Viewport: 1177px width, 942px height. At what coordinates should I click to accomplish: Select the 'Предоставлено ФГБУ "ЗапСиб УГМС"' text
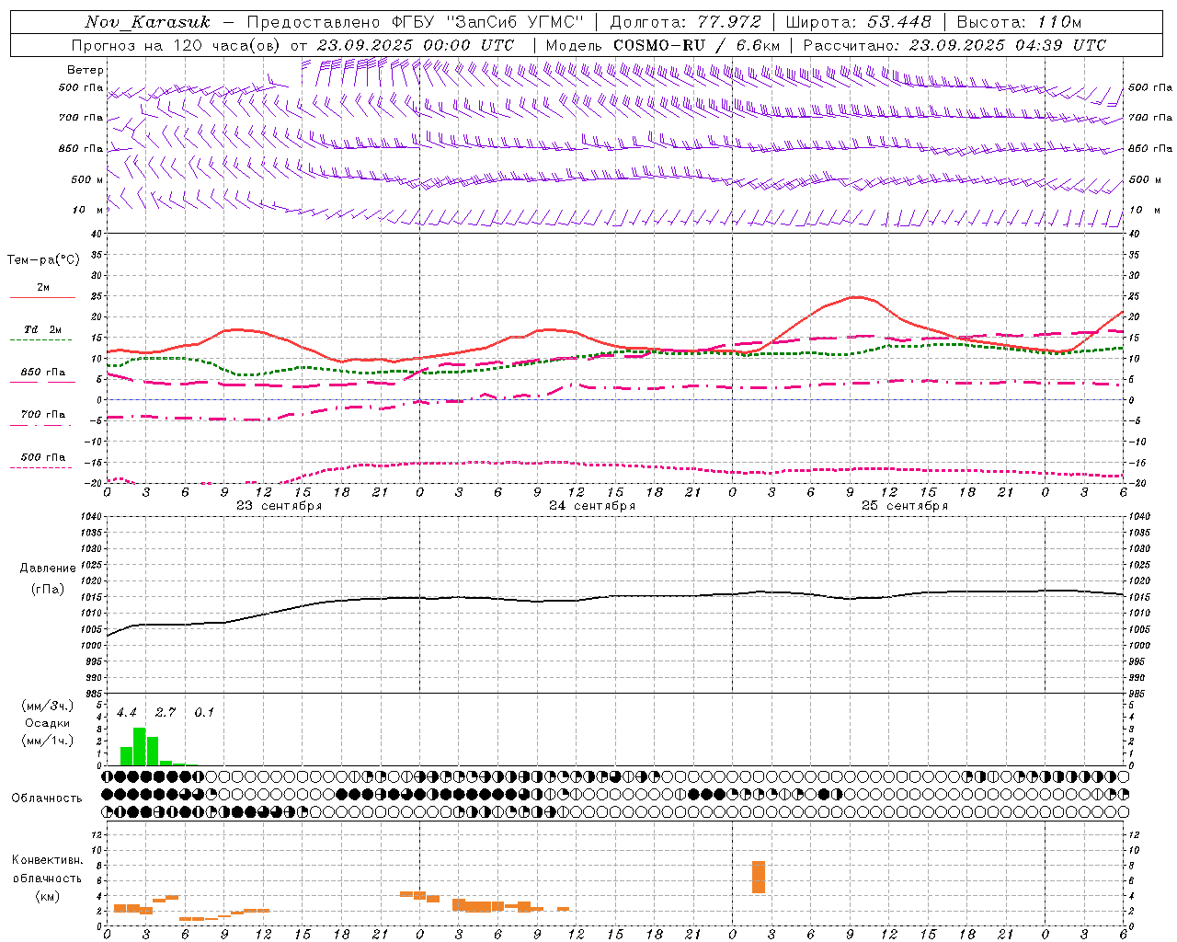click(416, 22)
